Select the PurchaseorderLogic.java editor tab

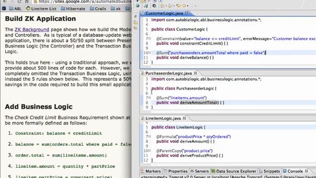168,73
